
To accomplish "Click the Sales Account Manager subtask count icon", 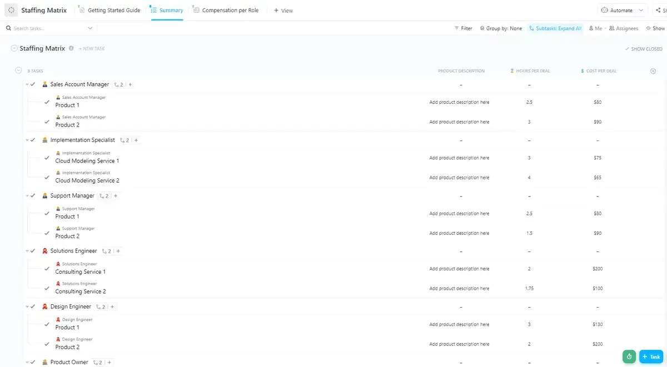I will click(x=118, y=84).
